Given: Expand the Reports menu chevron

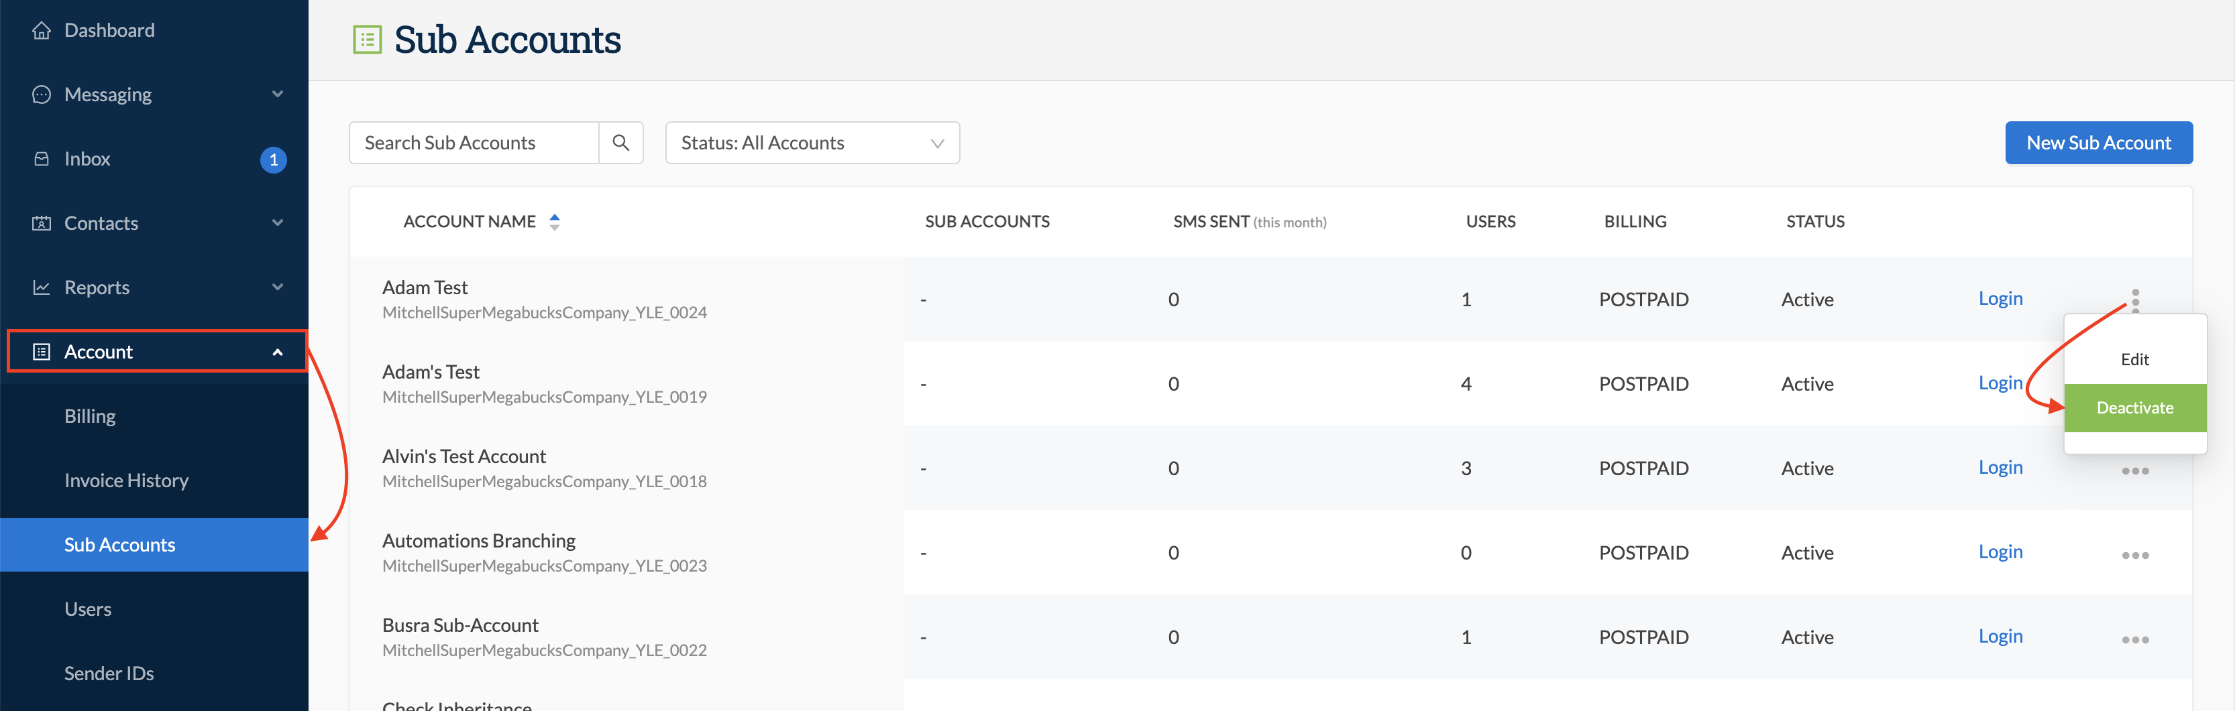Looking at the screenshot, I should [278, 287].
